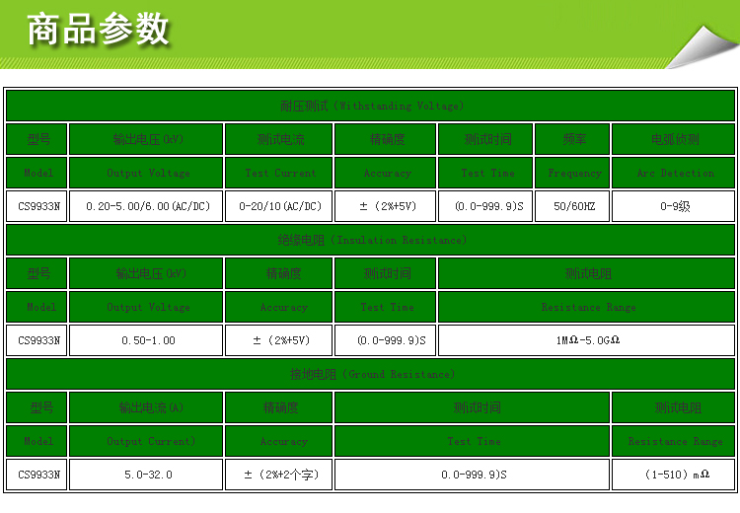Image resolution: width=740 pixels, height=513 pixels.
Task: Select CS9933N in the Ground Resistance row
Action: [38, 475]
